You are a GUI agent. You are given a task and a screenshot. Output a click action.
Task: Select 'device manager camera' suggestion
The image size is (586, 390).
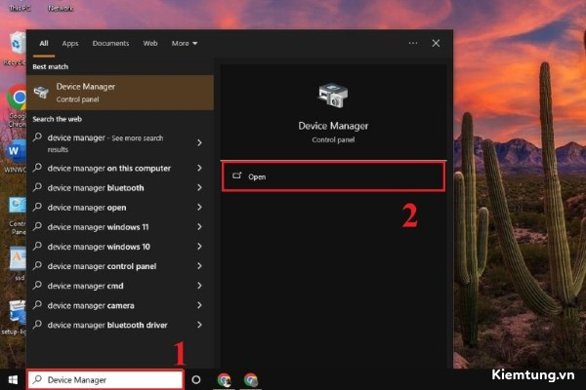(120, 305)
